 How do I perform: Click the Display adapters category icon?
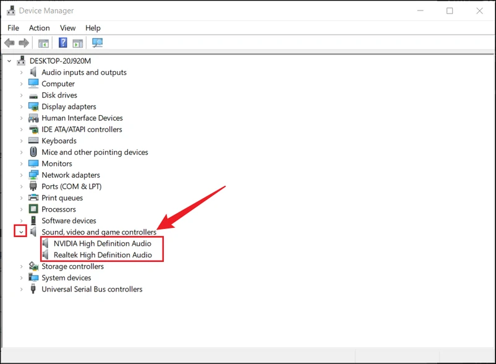tap(33, 106)
